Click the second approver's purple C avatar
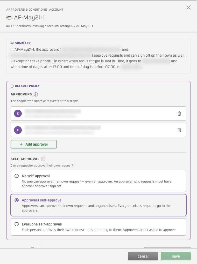Viewport: 197px width, 264px height. tap(18, 130)
